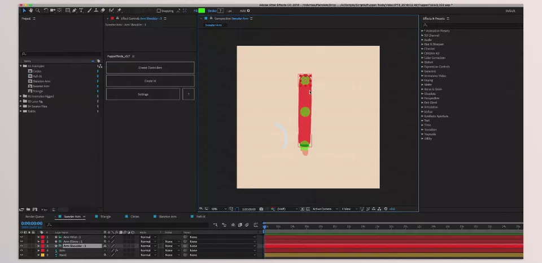
Task: Toggle the region of interest icon
Action: (x=302, y=209)
